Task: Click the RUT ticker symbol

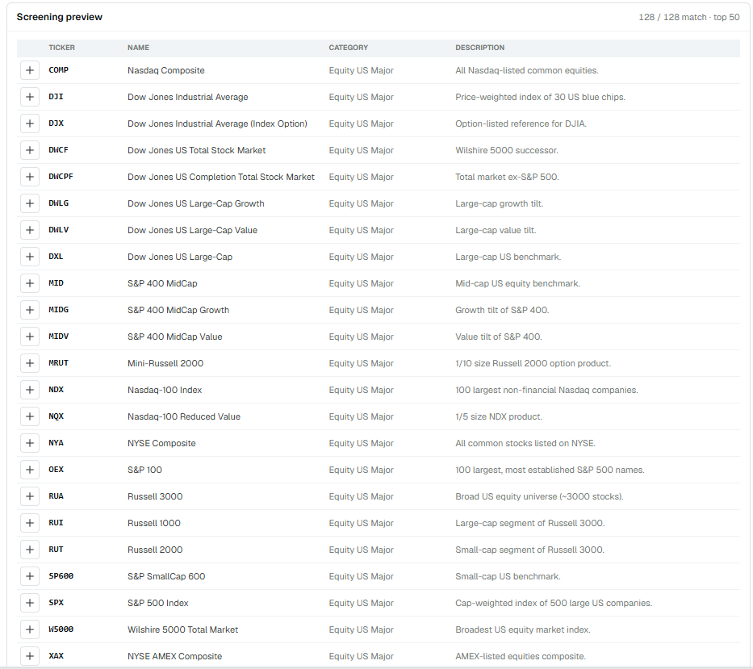Action: (x=56, y=550)
